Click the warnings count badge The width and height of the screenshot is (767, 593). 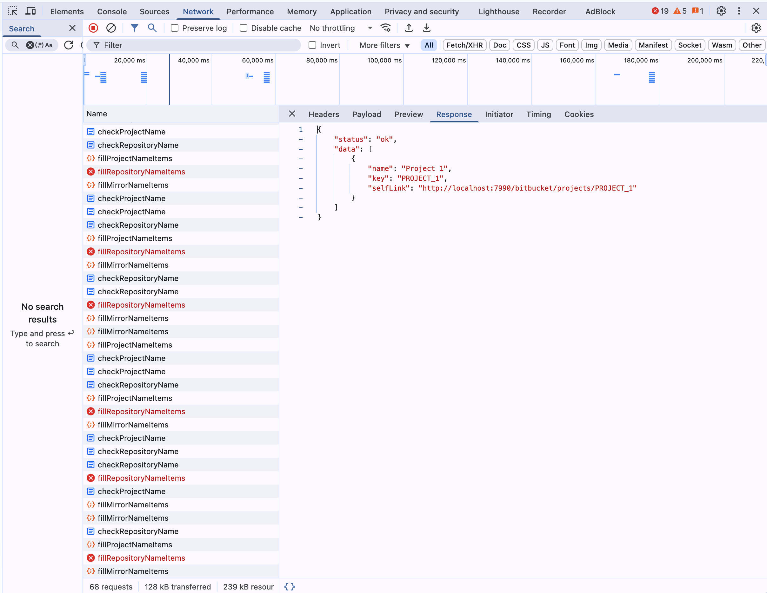click(x=680, y=11)
